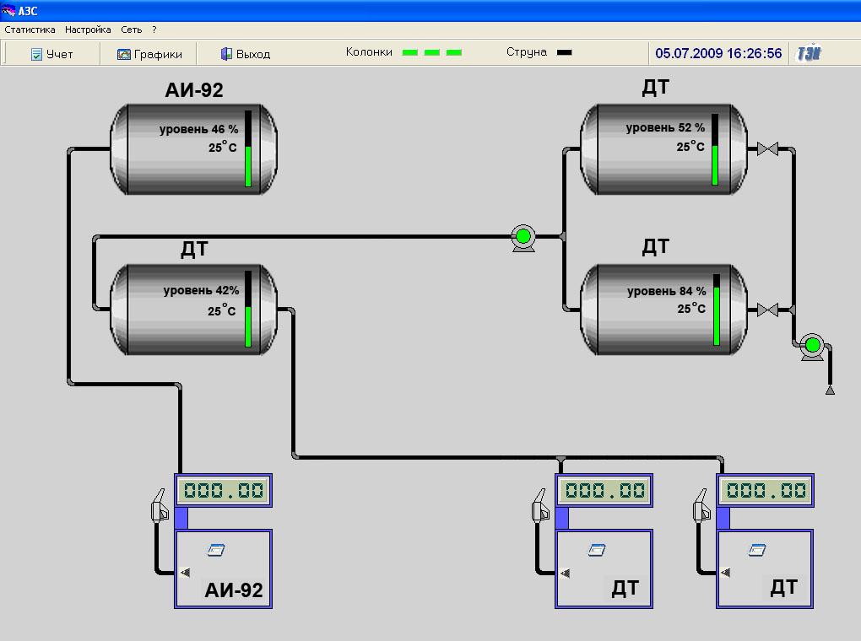The image size is (861, 641).
Task: Click the 000.00 display on the АИ-92 dispenser
Action: [224, 491]
